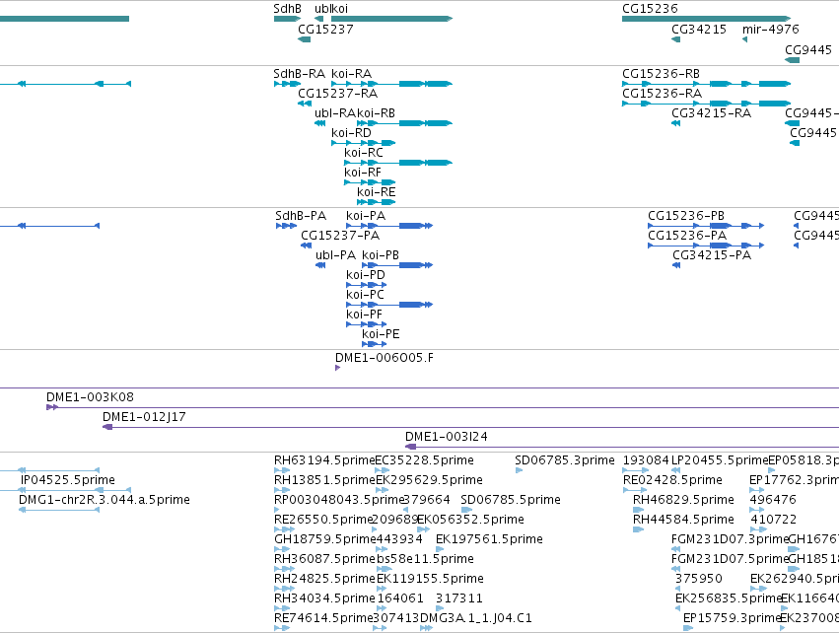Click the EP15759.3prime EST label

[732, 619]
